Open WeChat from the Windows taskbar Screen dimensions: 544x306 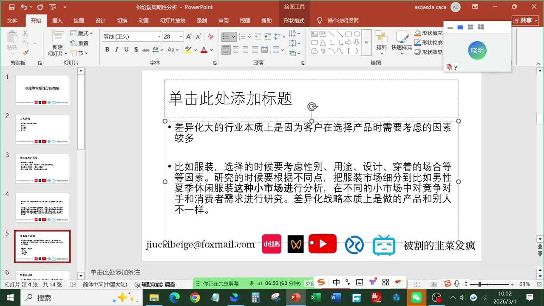coord(416,297)
